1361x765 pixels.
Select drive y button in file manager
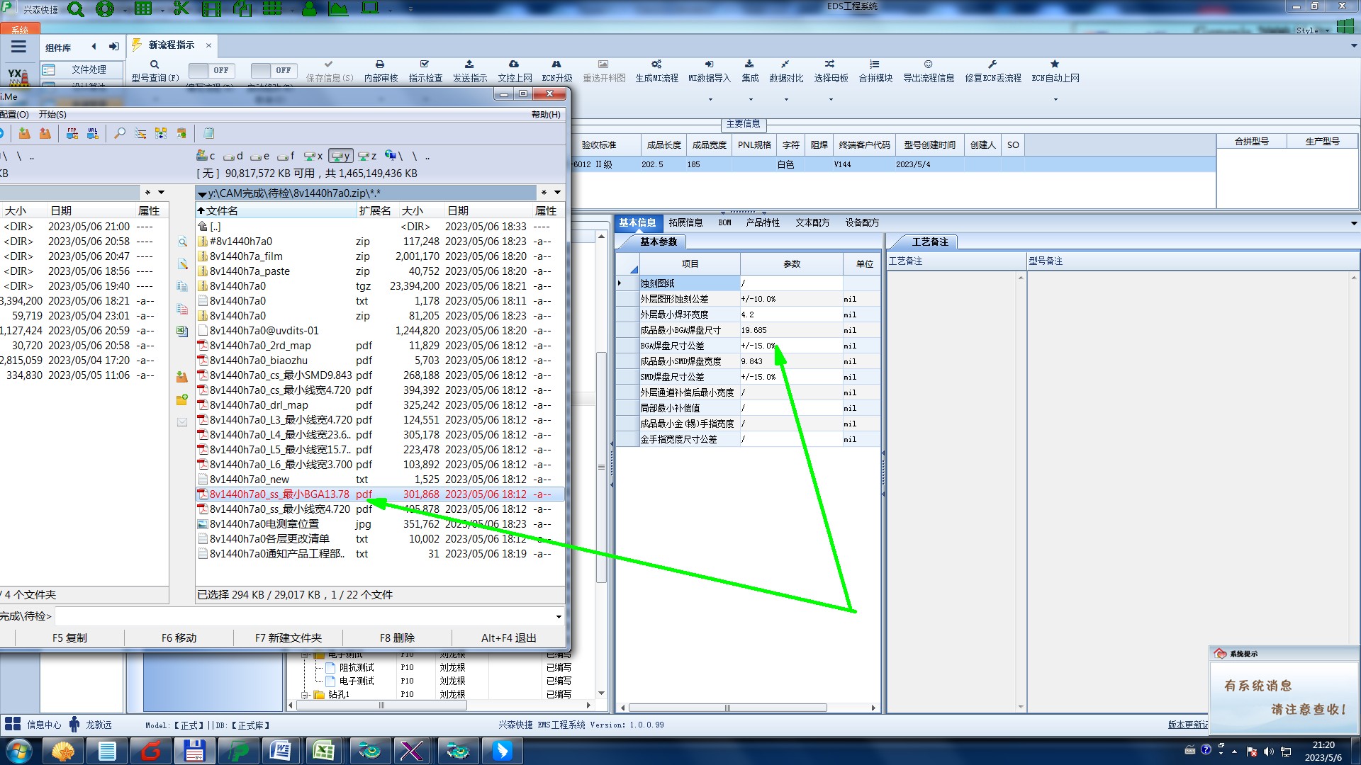pyautogui.click(x=341, y=156)
